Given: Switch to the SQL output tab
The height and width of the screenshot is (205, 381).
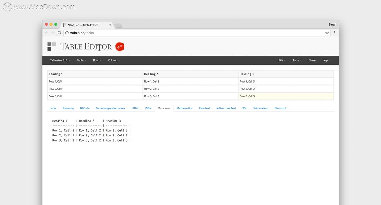Looking at the screenshot, I should point(244,108).
